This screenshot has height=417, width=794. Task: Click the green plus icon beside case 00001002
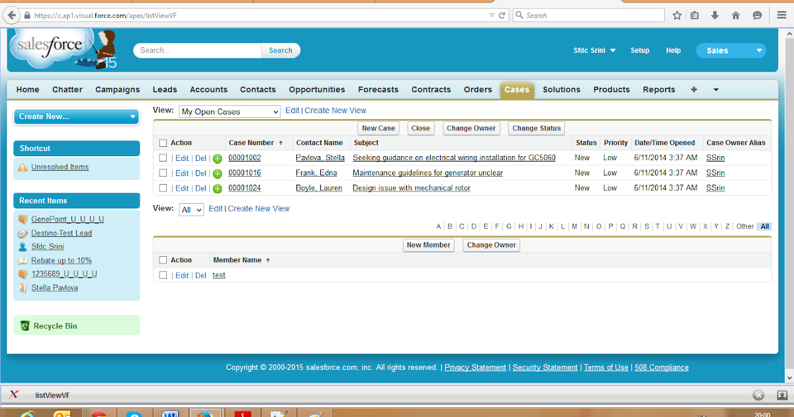click(x=217, y=158)
